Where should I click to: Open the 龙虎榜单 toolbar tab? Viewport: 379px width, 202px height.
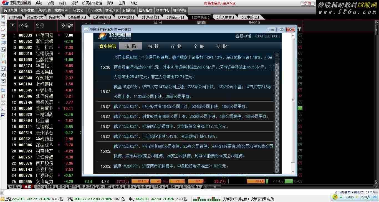click(x=61, y=10)
